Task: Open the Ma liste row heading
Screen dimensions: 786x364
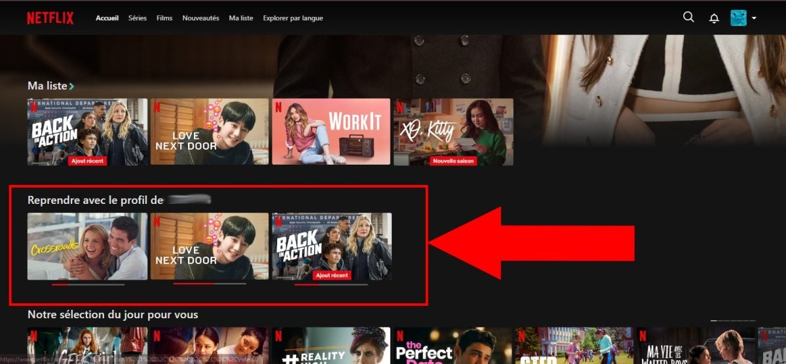Action: 47,86
